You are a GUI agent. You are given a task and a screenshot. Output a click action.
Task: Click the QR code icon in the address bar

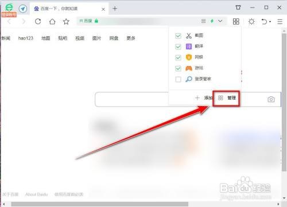(x=203, y=21)
